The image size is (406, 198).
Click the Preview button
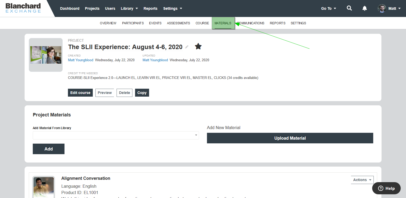tap(105, 93)
